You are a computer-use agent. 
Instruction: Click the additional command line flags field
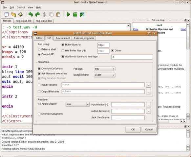(x=132, y=57)
